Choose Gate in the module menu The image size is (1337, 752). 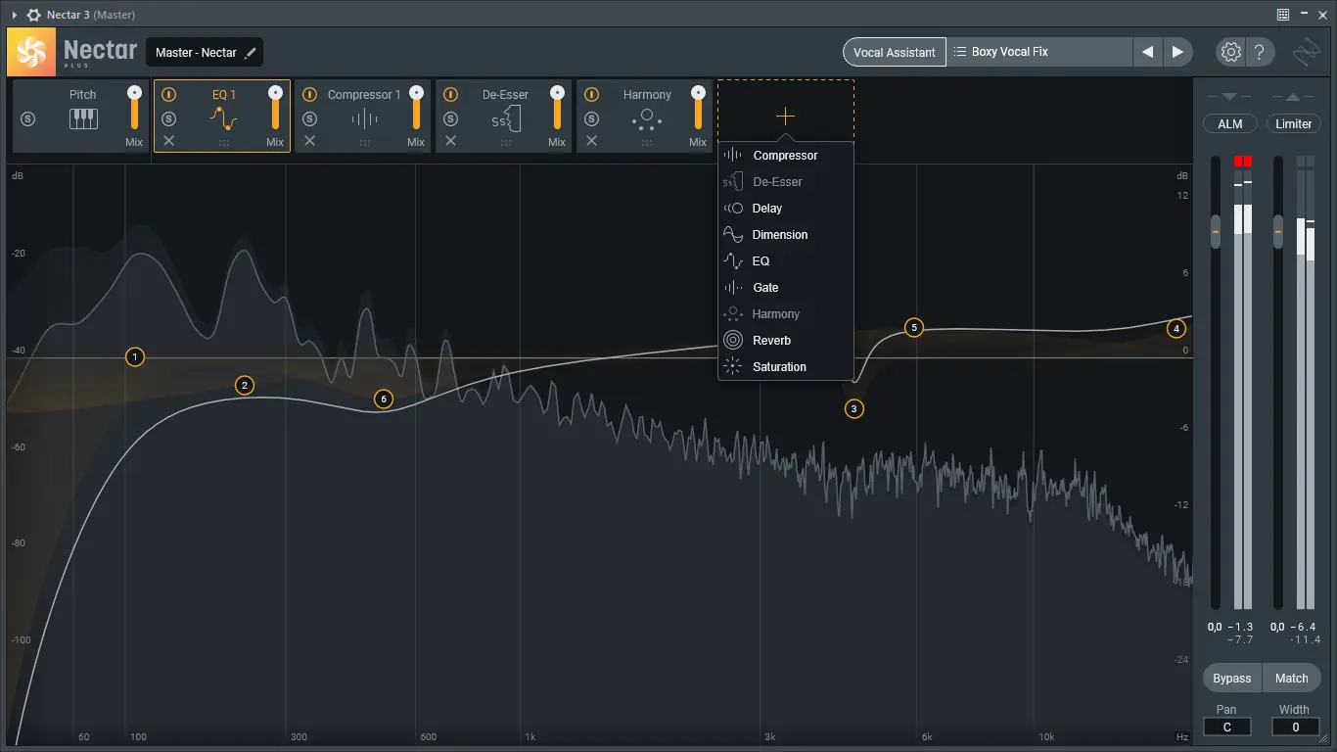pos(786,288)
